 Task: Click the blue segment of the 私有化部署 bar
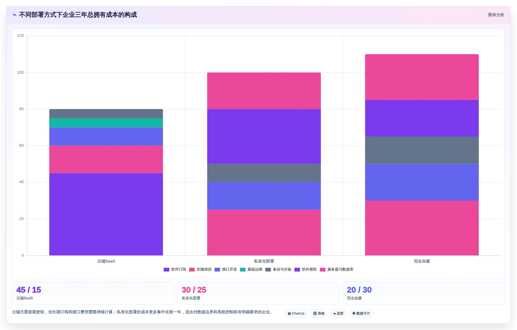click(264, 196)
